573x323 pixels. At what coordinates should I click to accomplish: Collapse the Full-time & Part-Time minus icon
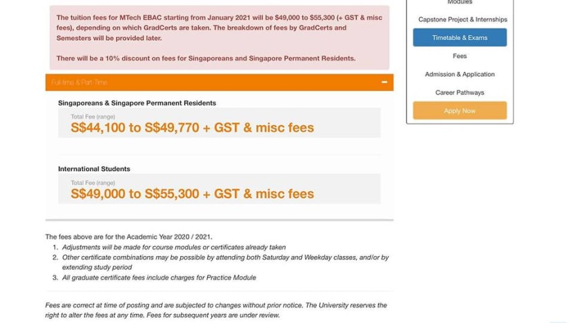384,82
